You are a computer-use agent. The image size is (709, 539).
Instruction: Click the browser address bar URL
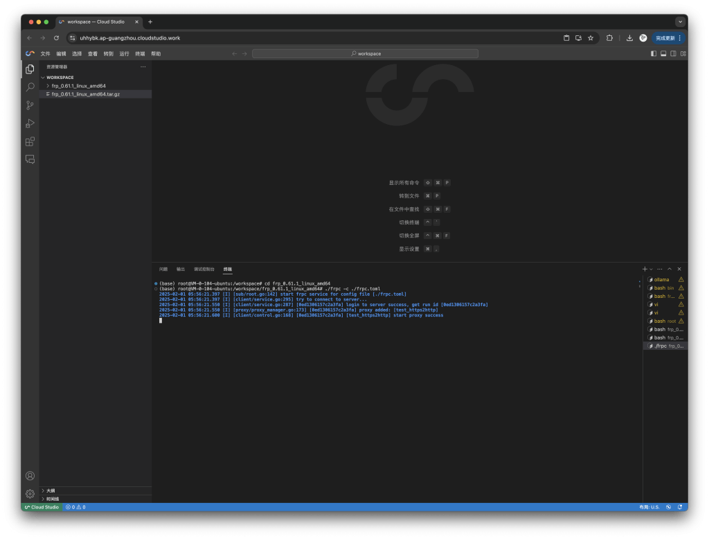(x=129, y=38)
